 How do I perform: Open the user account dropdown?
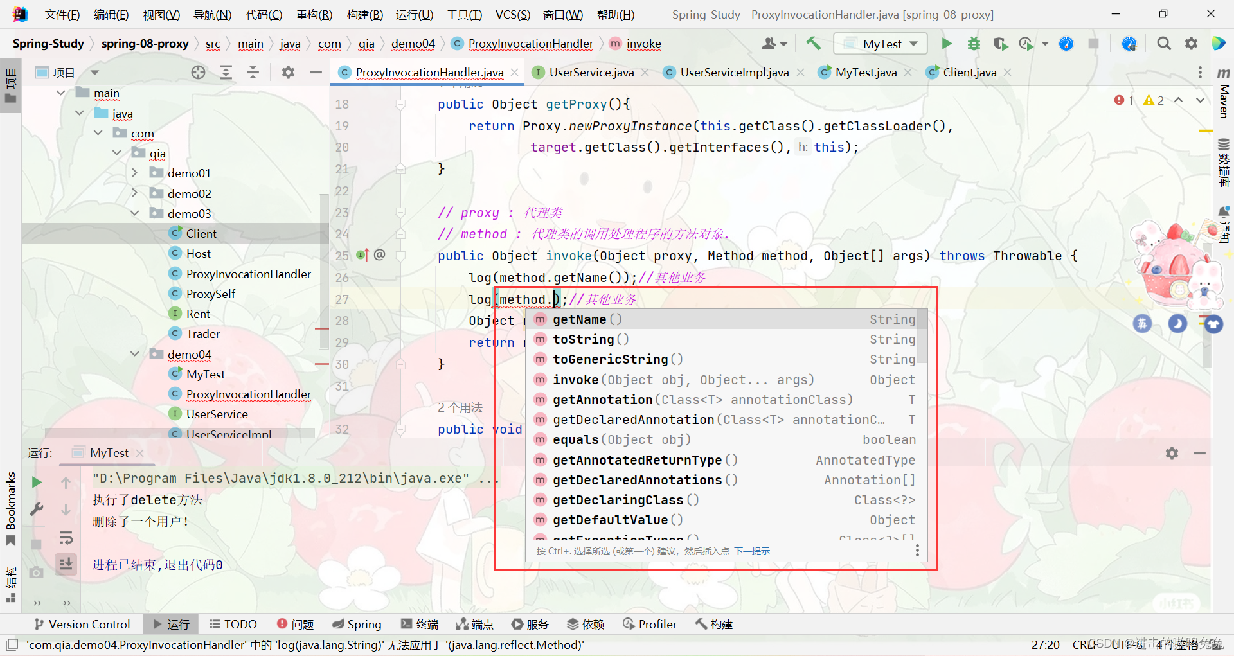coord(774,43)
